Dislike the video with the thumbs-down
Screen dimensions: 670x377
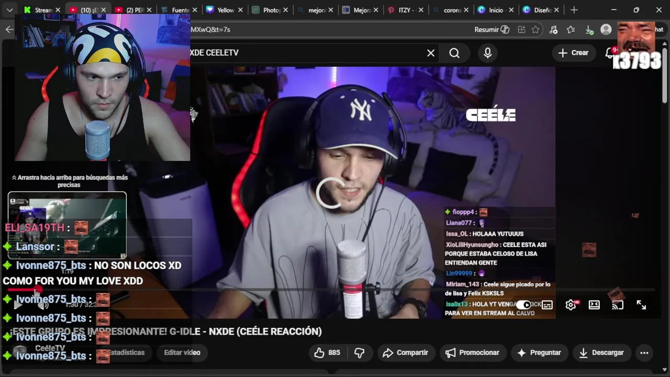pos(360,353)
